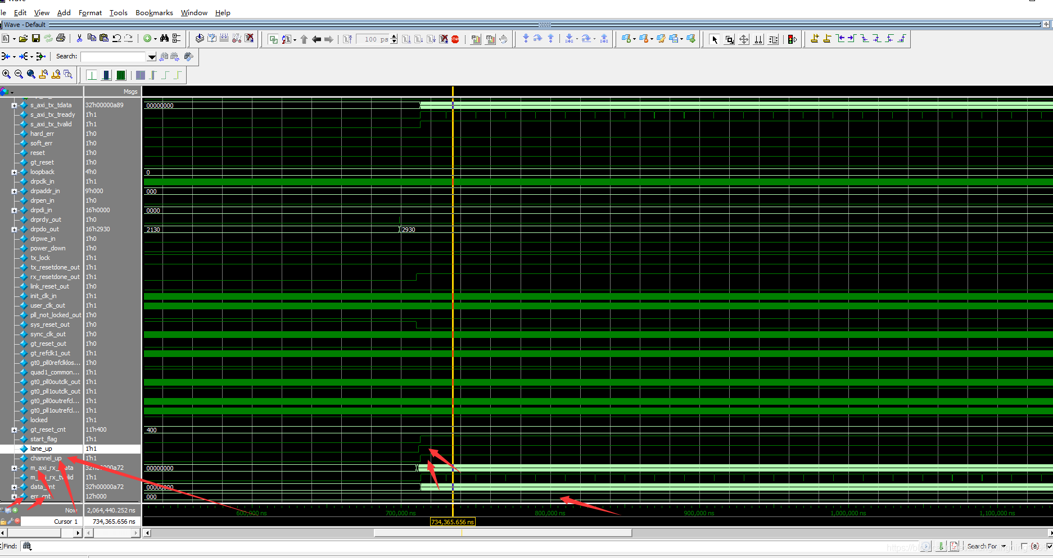Click the black left arrow icon
The width and height of the screenshot is (1053, 558).
tap(317, 39)
